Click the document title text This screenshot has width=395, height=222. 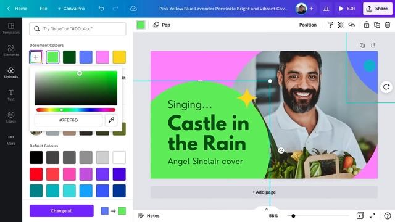tap(223, 9)
